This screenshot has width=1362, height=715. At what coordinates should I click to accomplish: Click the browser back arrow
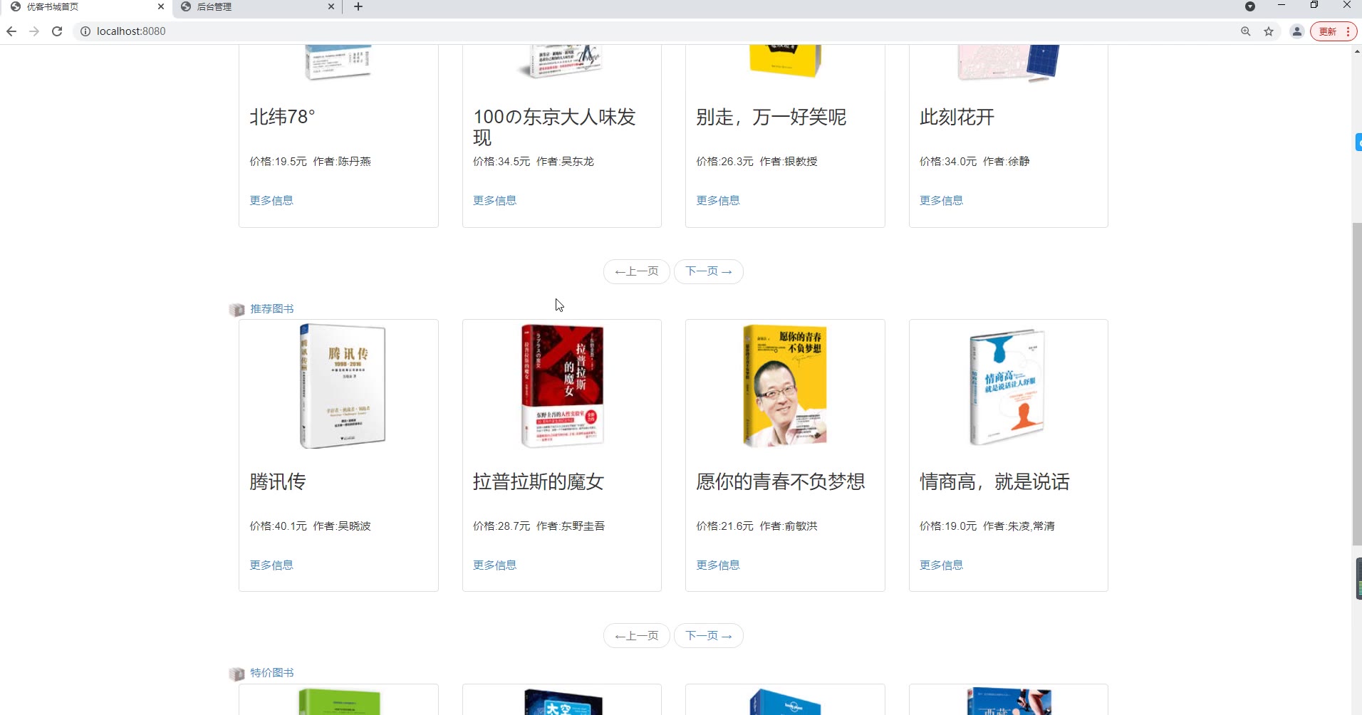(11, 31)
